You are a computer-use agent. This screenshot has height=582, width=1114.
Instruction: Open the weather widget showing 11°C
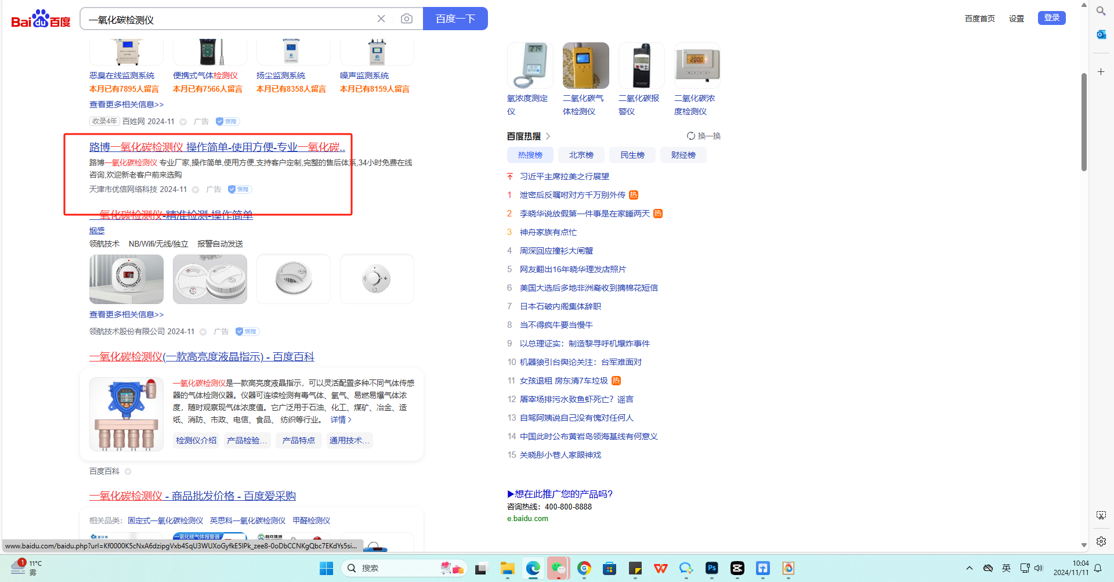point(26,567)
